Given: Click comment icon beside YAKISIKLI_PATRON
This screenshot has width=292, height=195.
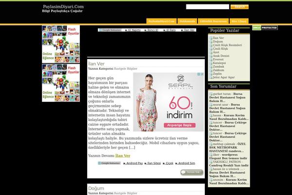Looking at the screenshot, I should (x=211, y=162).
